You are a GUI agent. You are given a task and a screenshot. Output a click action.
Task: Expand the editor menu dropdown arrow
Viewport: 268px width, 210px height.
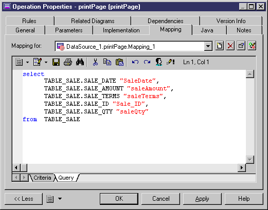pyautogui.click(x=27, y=62)
